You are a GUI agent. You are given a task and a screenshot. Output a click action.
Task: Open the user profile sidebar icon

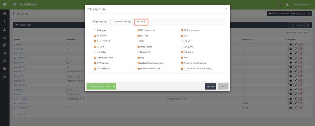click(x=5, y=29)
